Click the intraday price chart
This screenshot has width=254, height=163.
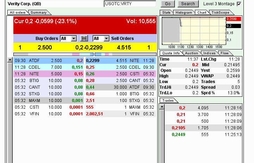click(194, 30)
